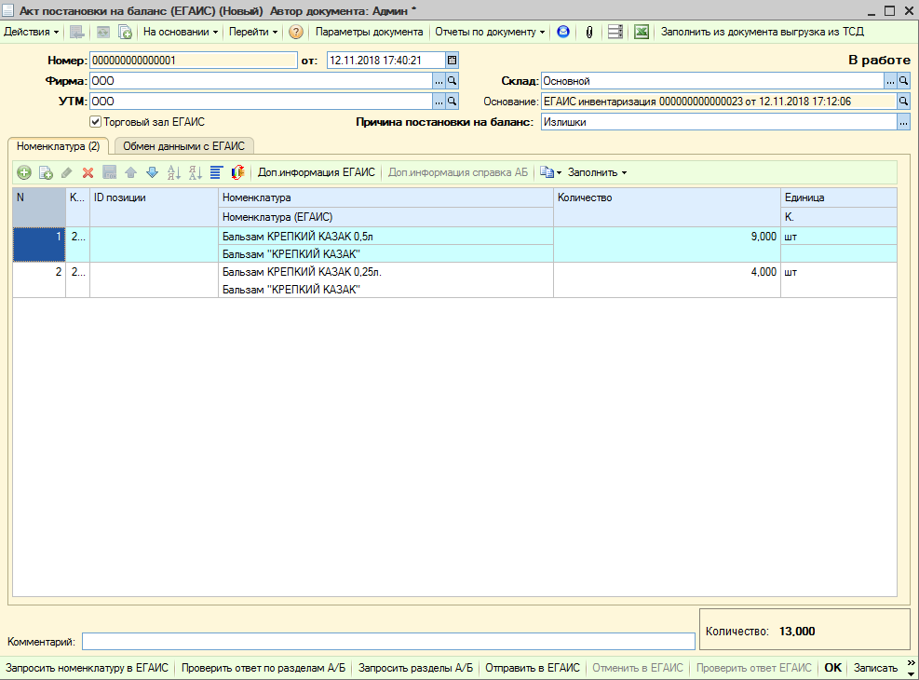Click Проверить ответ ЕГАИС button
This screenshot has width=919, height=680.
(753, 668)
